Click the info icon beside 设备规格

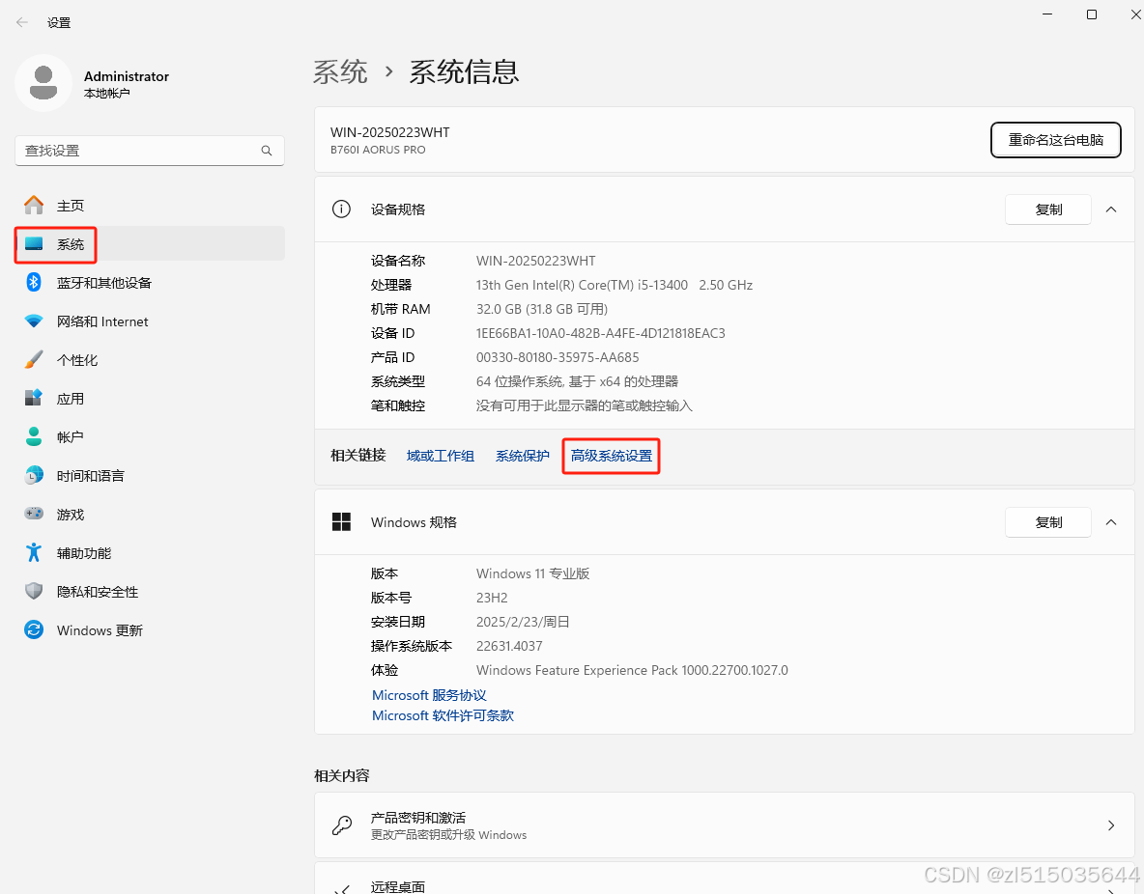tap(341, 210)
